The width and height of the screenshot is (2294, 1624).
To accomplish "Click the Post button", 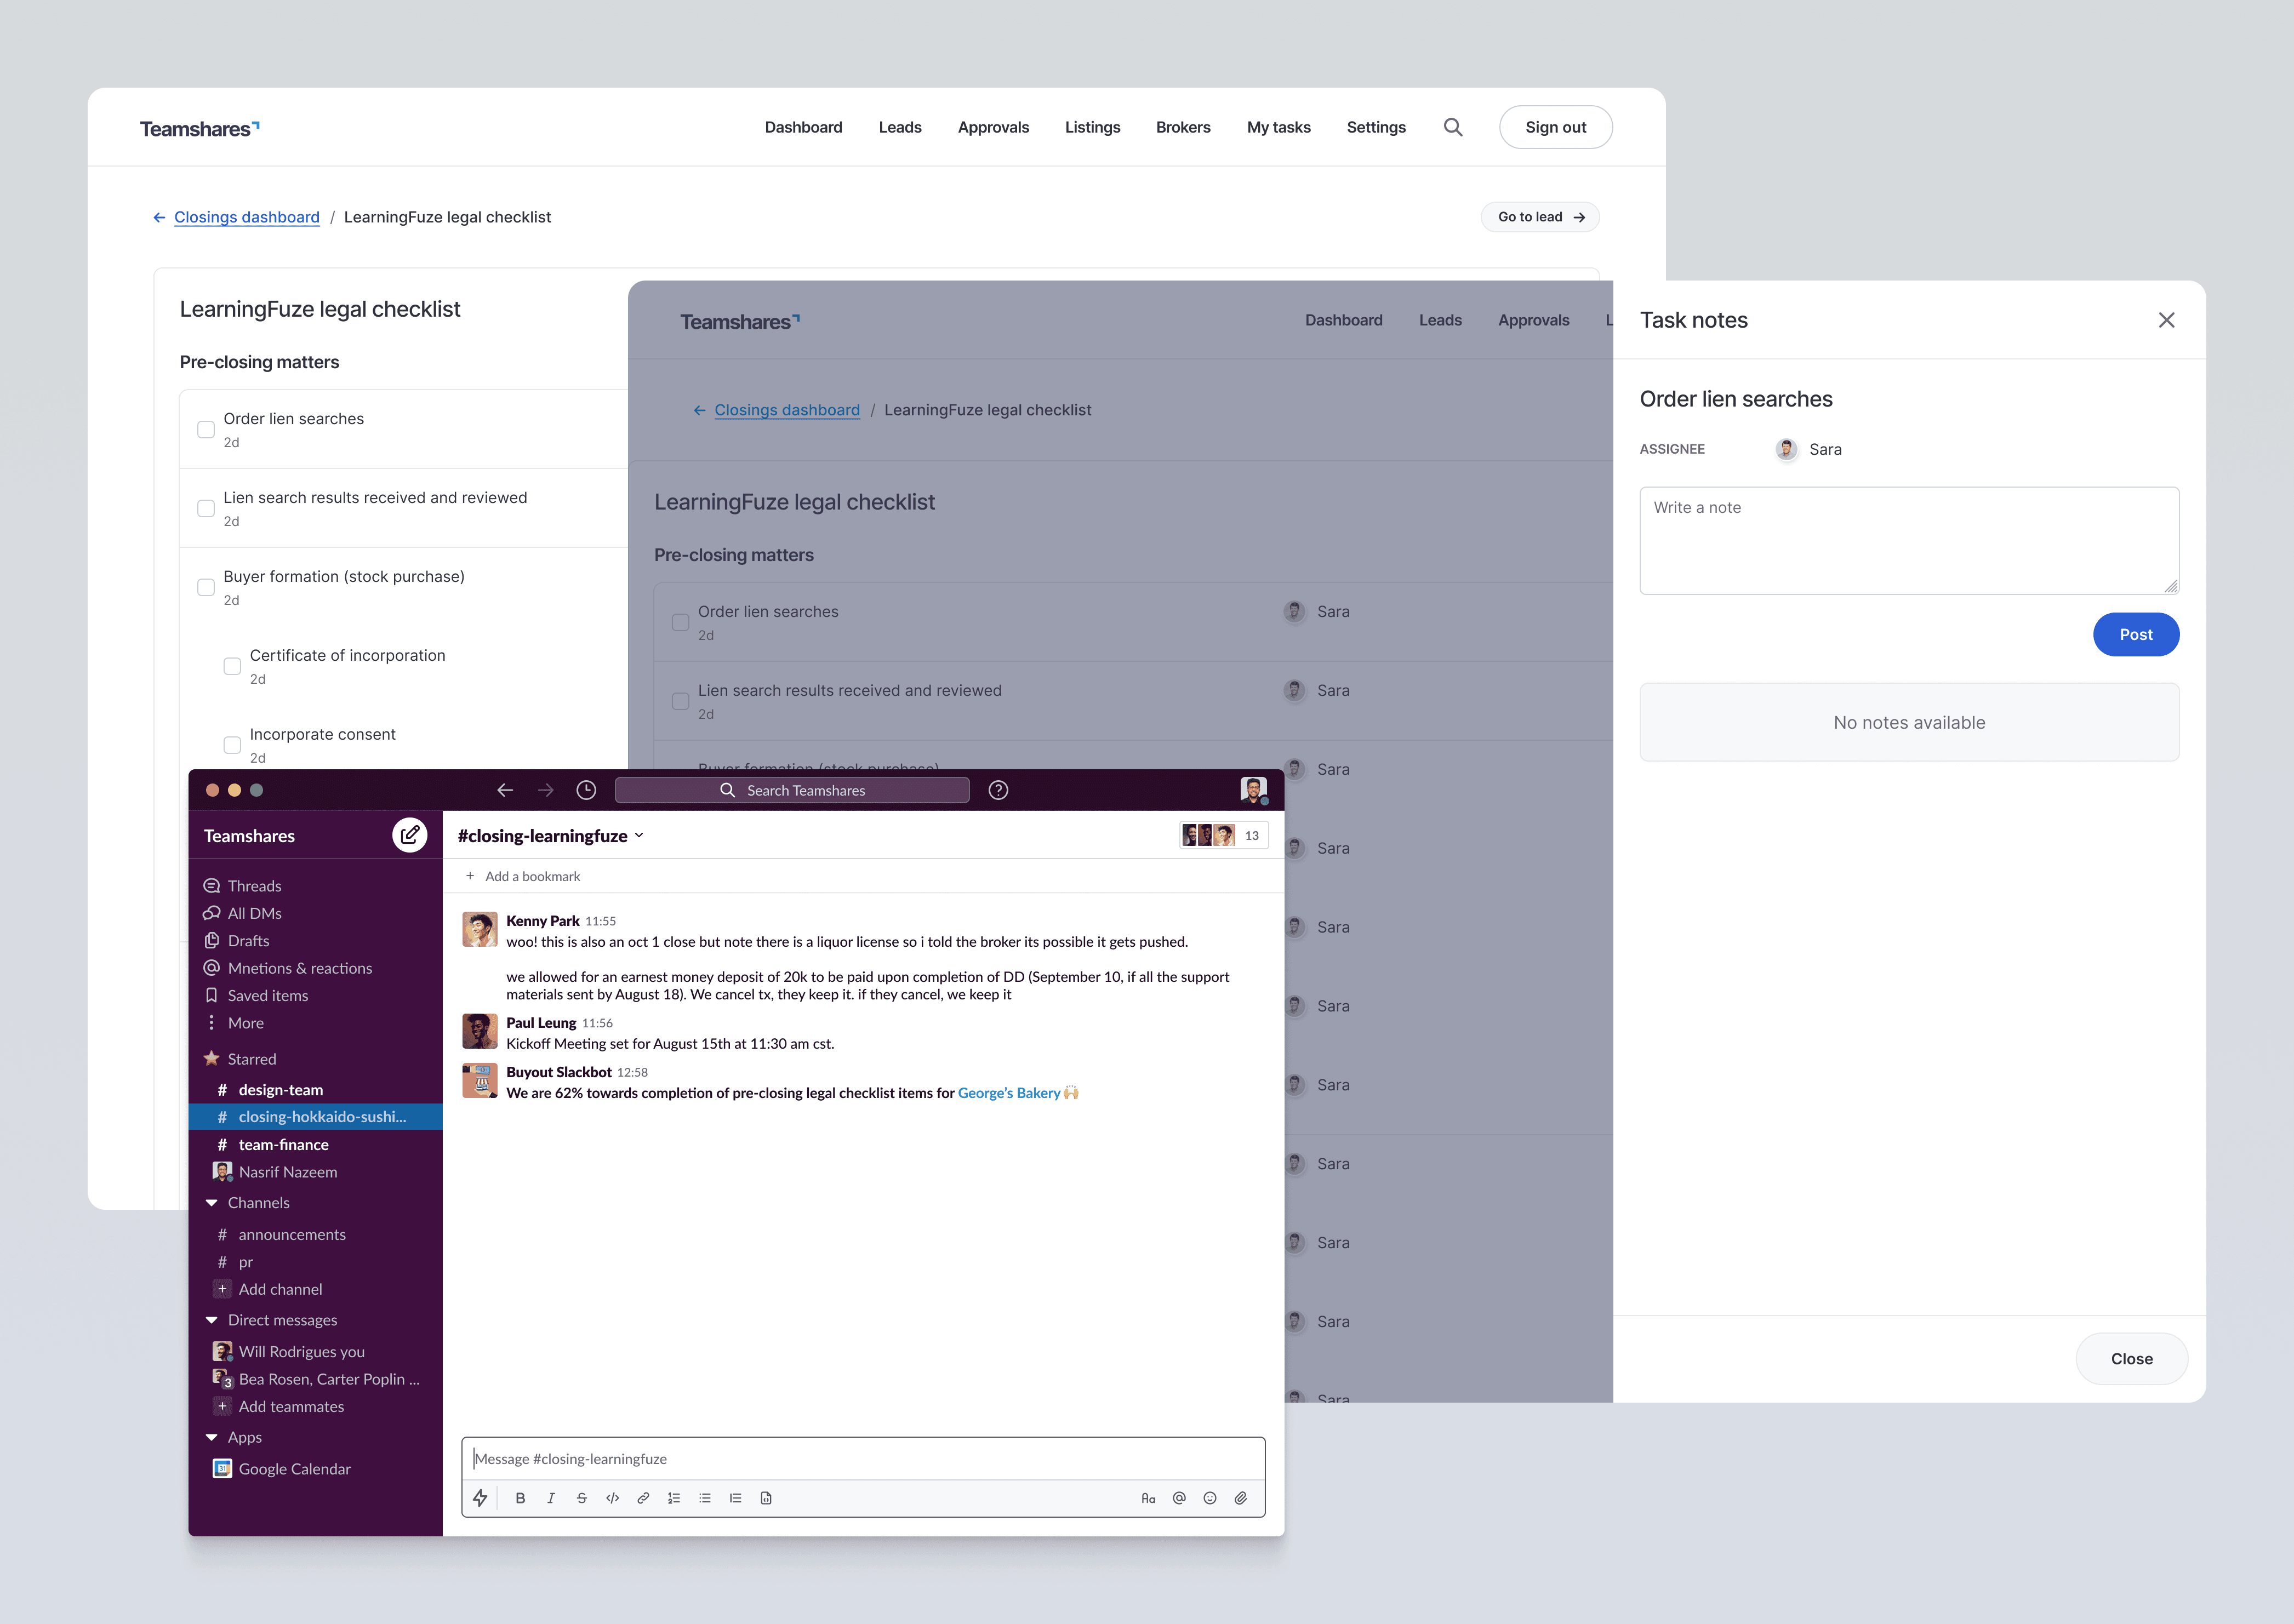I will click(x=2135, y=634).
